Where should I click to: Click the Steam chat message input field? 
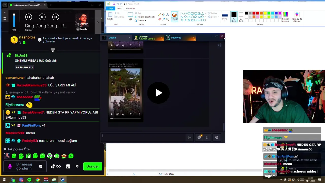143,137
